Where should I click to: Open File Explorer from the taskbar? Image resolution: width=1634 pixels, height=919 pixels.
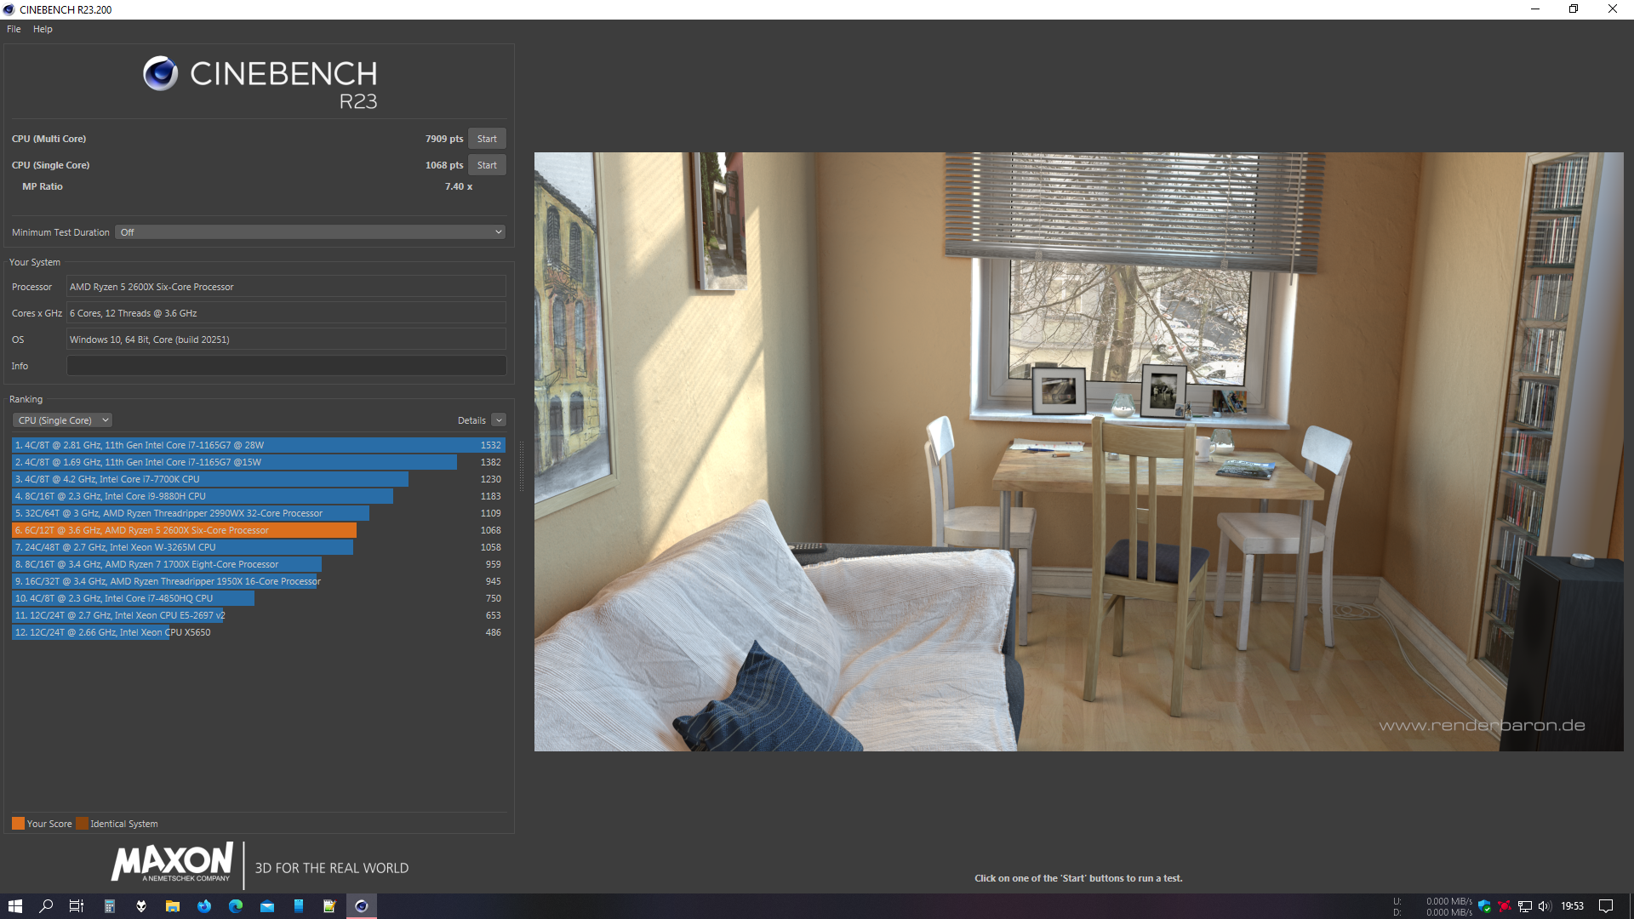coord(173,906)
